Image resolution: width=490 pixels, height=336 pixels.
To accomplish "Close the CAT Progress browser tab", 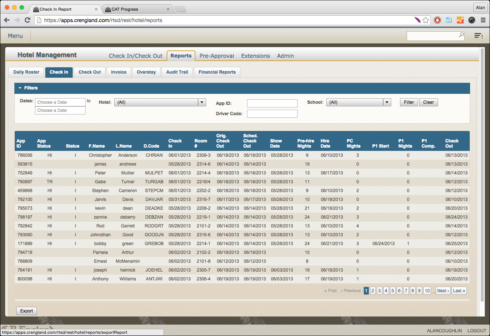I will 168,9.
